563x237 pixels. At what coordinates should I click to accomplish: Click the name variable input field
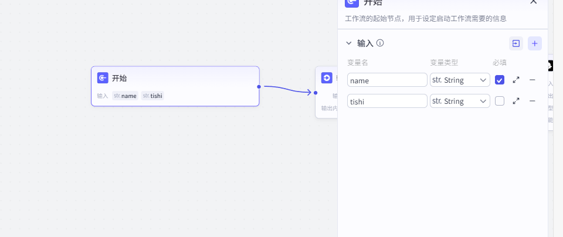click(x=387, y=80)
